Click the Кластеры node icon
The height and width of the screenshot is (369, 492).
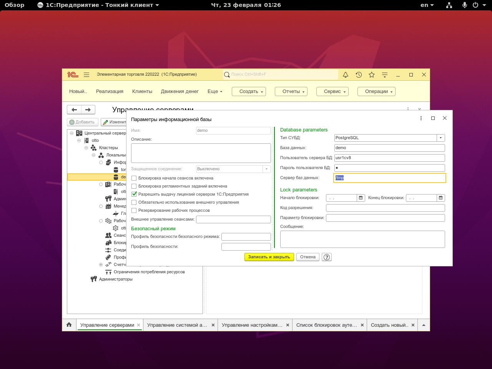[x=94, y=148]
